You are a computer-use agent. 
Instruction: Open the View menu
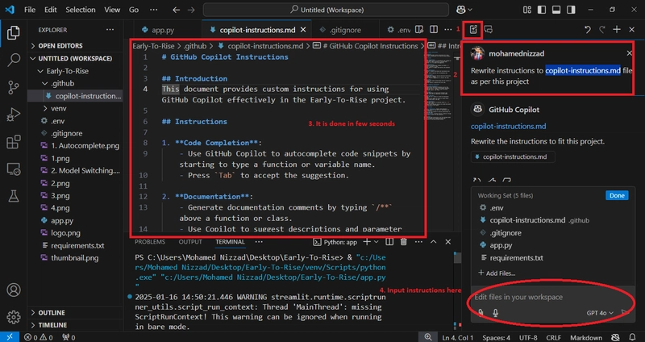(112, 10)
